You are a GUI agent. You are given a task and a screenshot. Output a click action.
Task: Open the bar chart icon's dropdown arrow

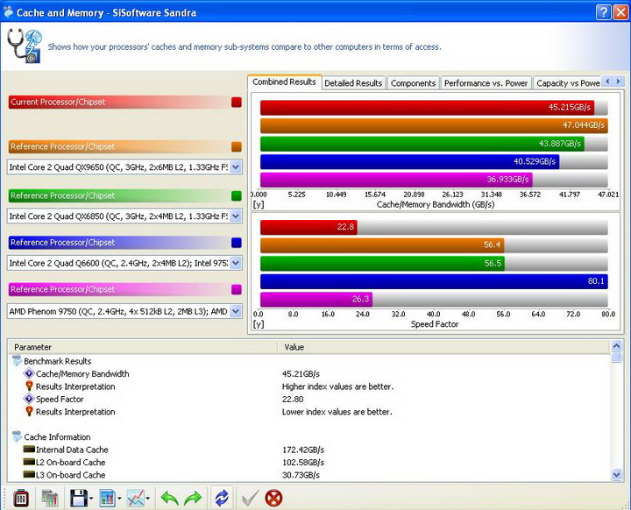click(119, 499)
